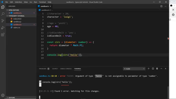The width and height of the screenshot is (176, 99).
Task: Click the problems count badge showing 1
Action: (x=48, y=69)
